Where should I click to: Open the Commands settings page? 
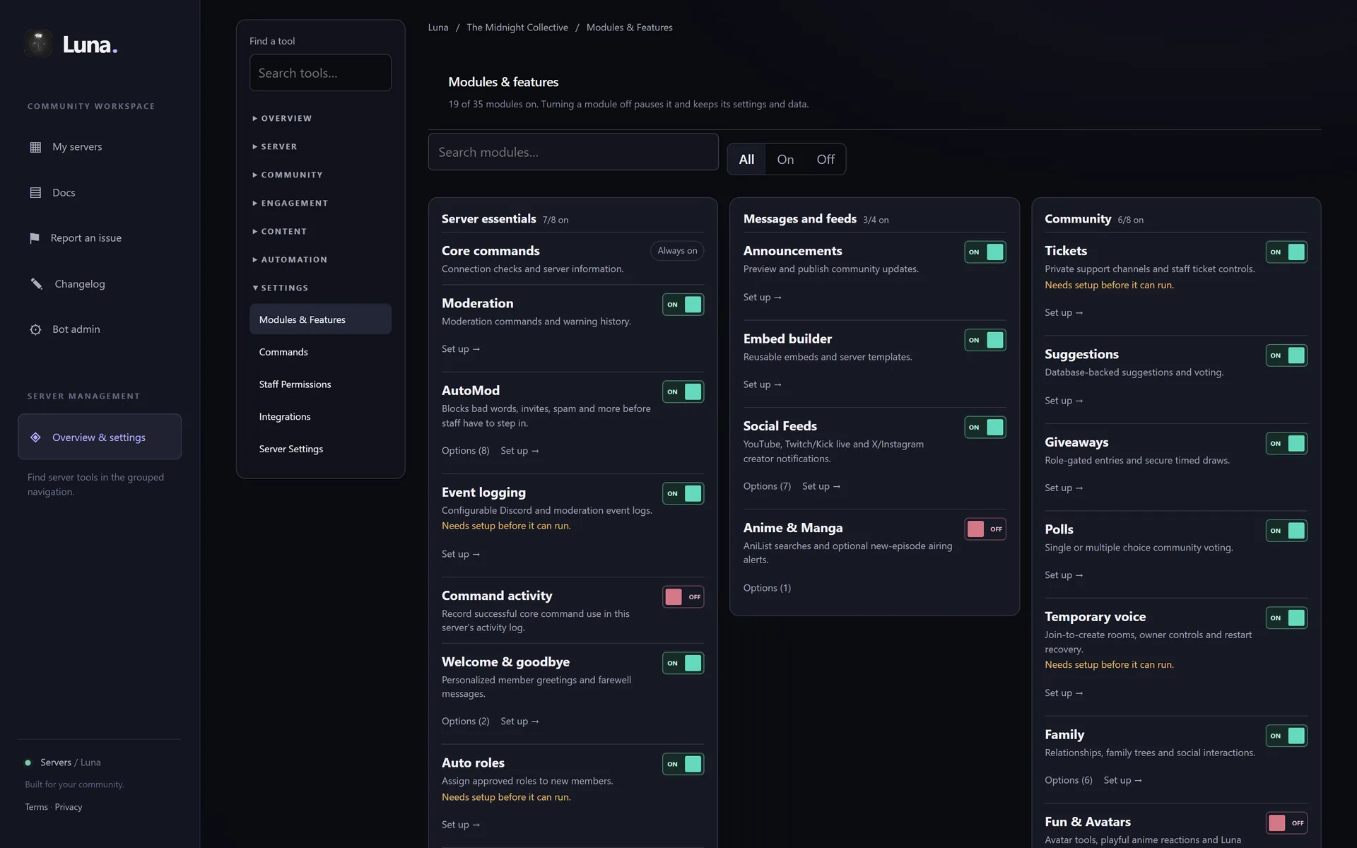coord(320,352)
